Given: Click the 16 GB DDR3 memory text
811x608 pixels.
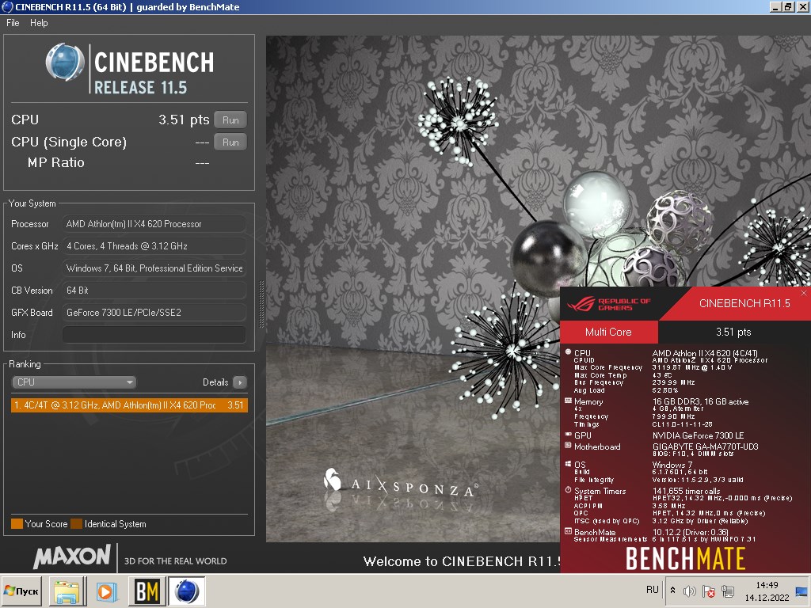Looking at the screenshot, I should coord(700,401).
